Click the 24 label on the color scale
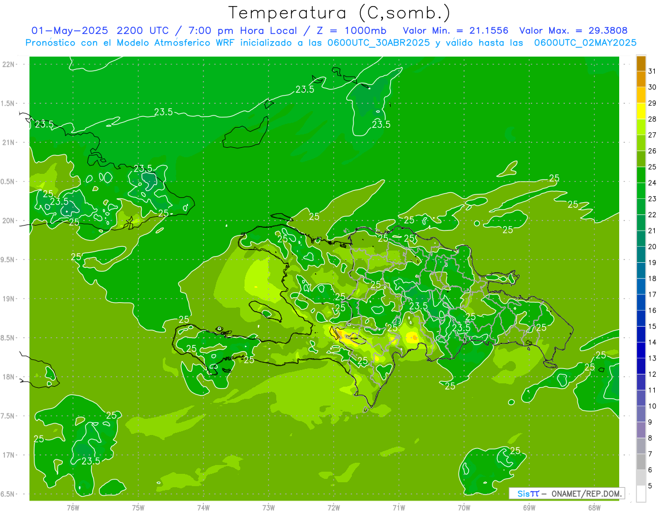Screen dimensions: 667x515 tap(652, 183)
